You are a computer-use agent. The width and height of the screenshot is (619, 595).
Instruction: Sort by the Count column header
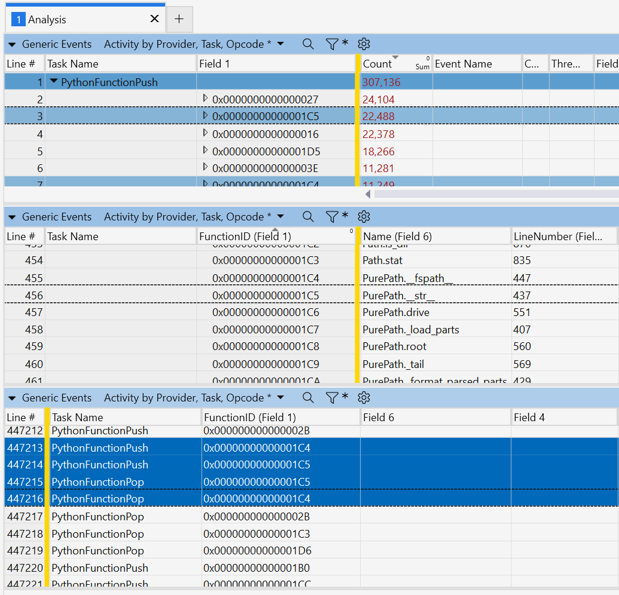pyautogui.click(x=378, y=64)
